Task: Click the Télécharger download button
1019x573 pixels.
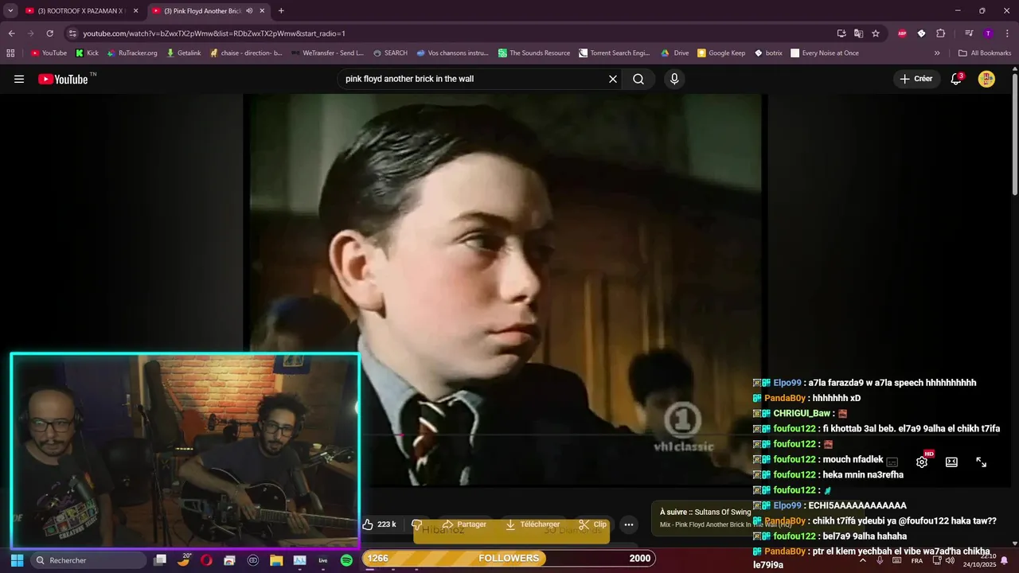Action: point(533,524)
